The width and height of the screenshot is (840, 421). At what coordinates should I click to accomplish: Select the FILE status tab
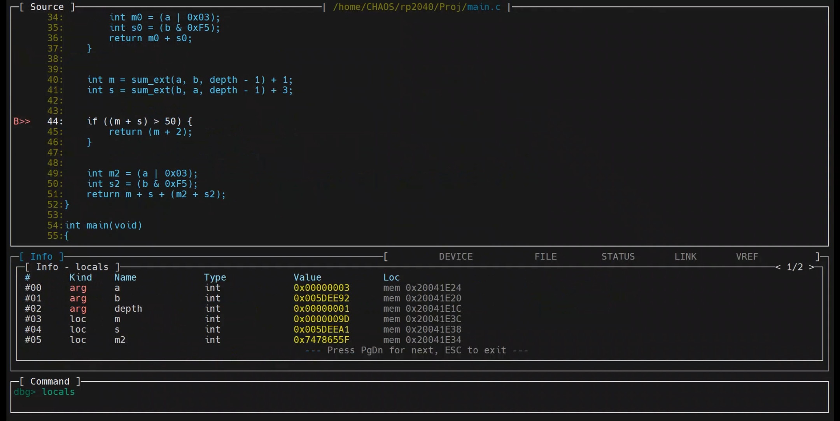[545, 257]
